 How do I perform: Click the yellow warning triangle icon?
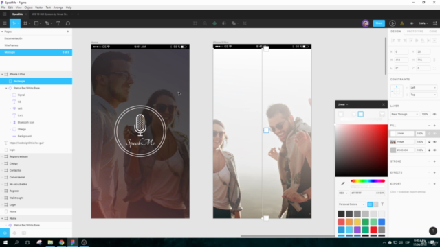(401, 23)
